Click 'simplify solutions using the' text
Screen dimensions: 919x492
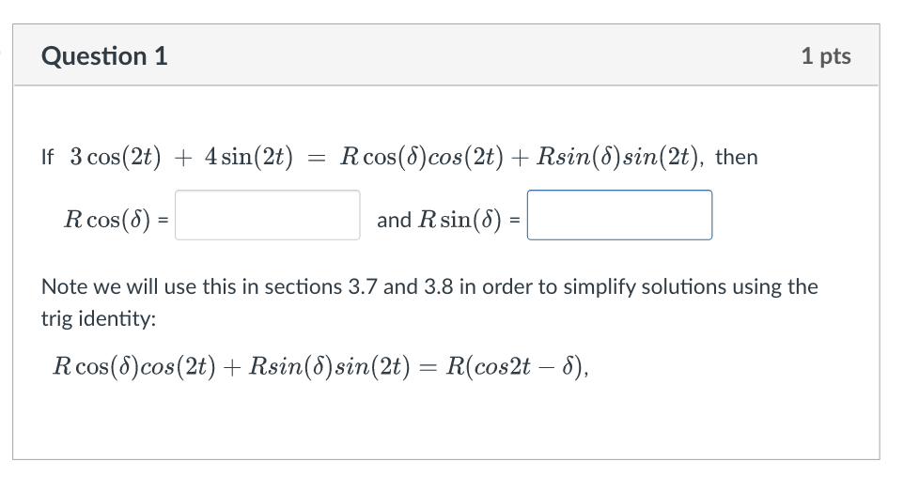(x=691, y=287)
